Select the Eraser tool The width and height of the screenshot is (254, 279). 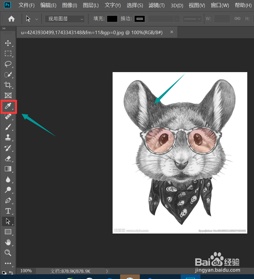pos(8,158)
